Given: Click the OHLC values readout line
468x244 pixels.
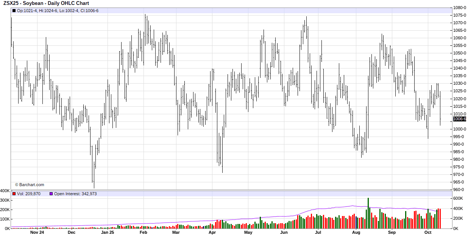Looking at the screenshot, I should tap(58, 11).
